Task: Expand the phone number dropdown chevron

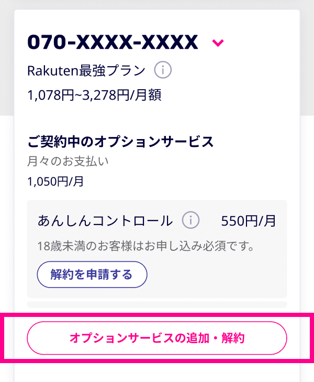Action: (218, 43)
